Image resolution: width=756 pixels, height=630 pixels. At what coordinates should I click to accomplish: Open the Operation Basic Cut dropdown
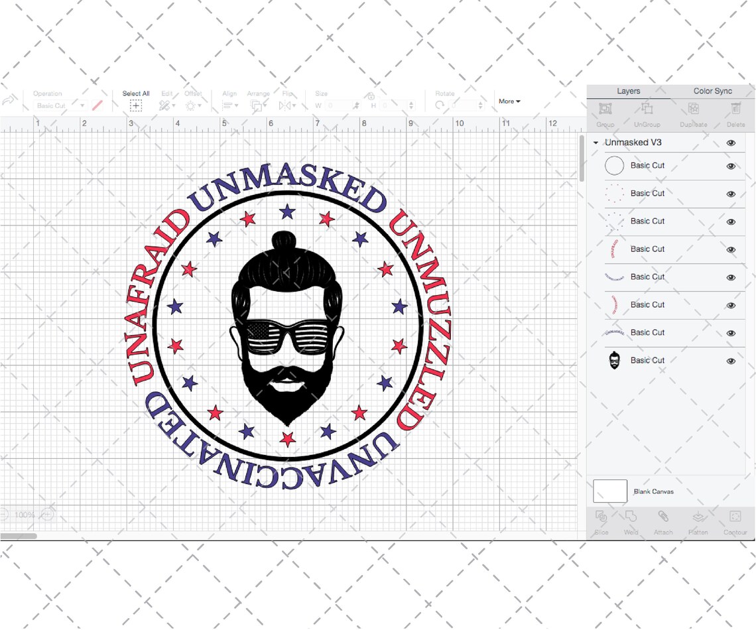click(60, 105)
